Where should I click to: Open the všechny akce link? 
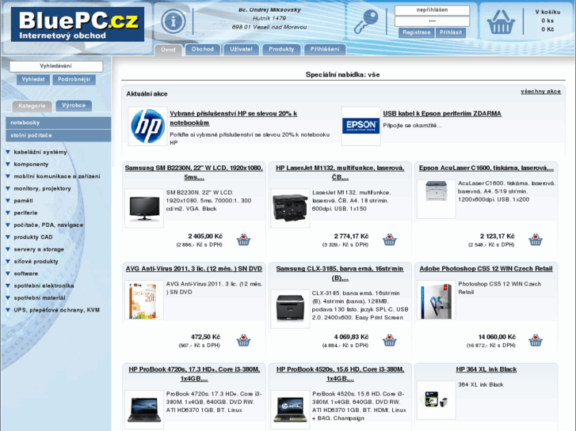(x=540, y=91)
